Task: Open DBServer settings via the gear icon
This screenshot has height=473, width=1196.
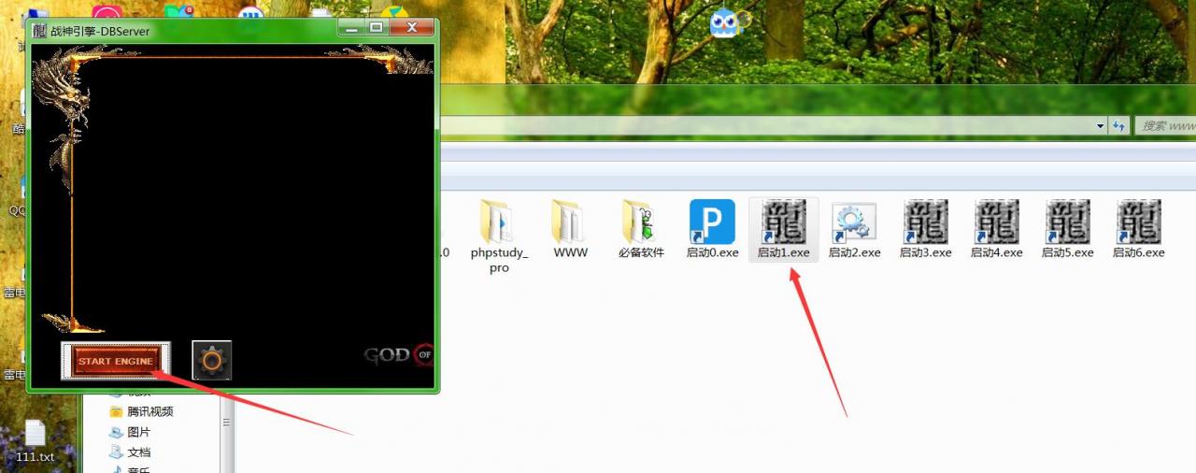Action: tap(211, 360)
